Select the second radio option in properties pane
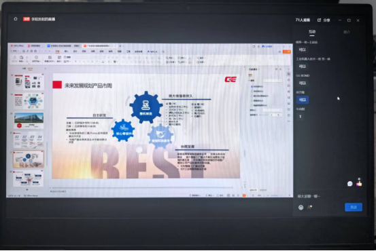This screenshot has height=251, width=376. click(x=252, y=91)
